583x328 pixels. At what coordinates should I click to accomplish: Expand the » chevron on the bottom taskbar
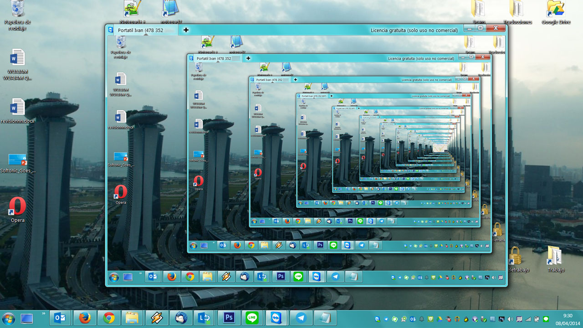(x=44, y=314)
